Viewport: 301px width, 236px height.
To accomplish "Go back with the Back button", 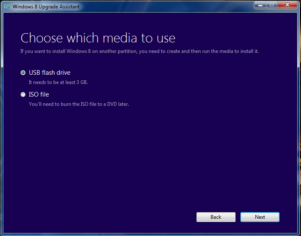I will (x=216, y=217).
